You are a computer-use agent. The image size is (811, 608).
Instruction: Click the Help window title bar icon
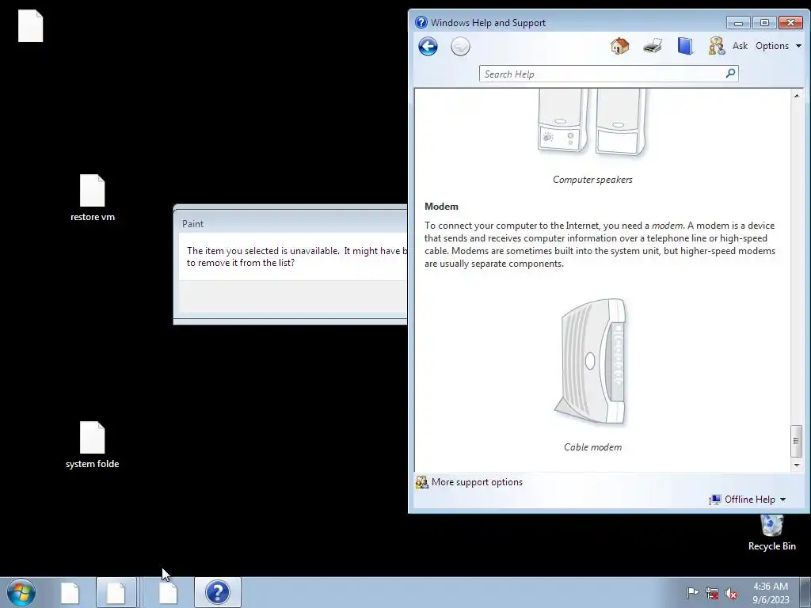pyautogui.click(x=421, y=22)
